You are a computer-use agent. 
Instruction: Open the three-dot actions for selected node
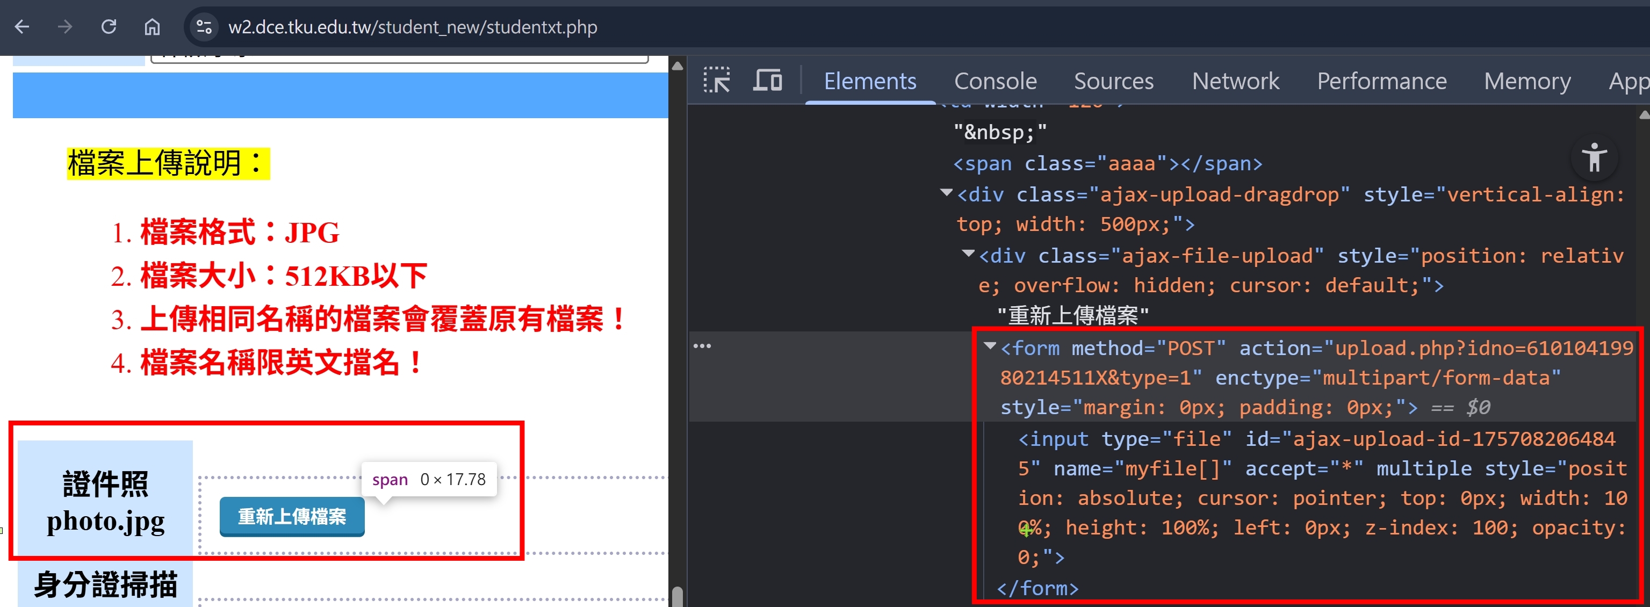tap(702, 346)
